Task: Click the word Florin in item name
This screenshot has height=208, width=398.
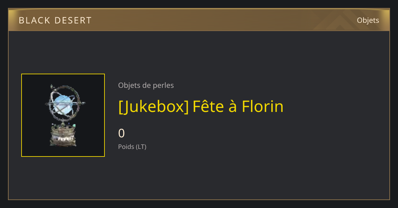Action: point(262,106)
